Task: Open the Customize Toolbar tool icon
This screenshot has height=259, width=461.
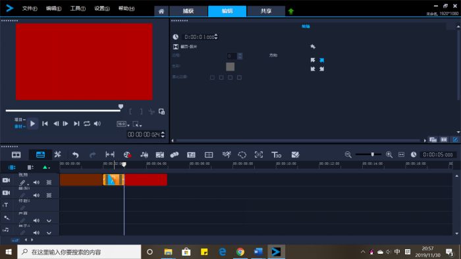Action: (x=58, y=154)
